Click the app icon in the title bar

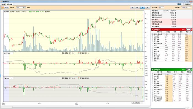point(1,2)
